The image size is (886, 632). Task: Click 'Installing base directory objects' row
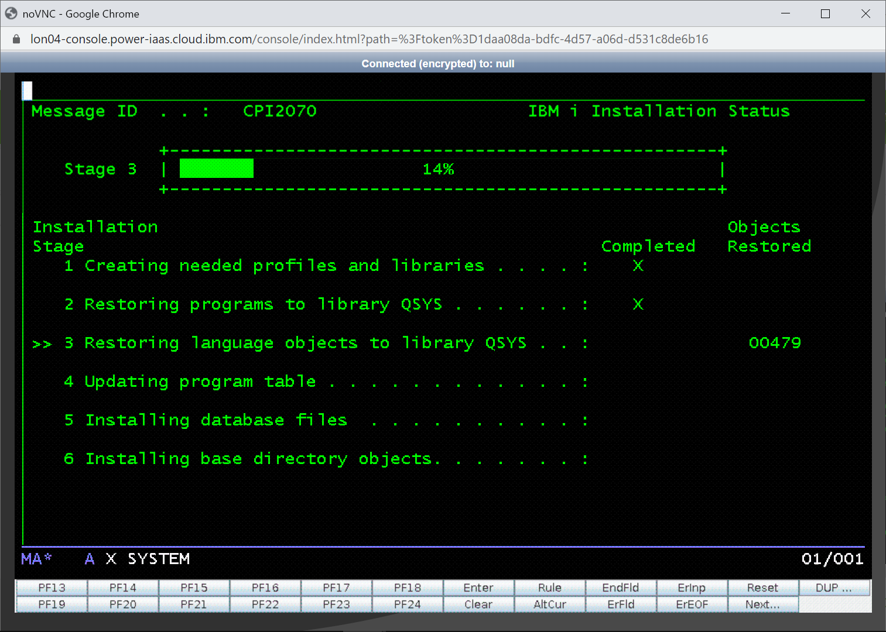point(326,459)
